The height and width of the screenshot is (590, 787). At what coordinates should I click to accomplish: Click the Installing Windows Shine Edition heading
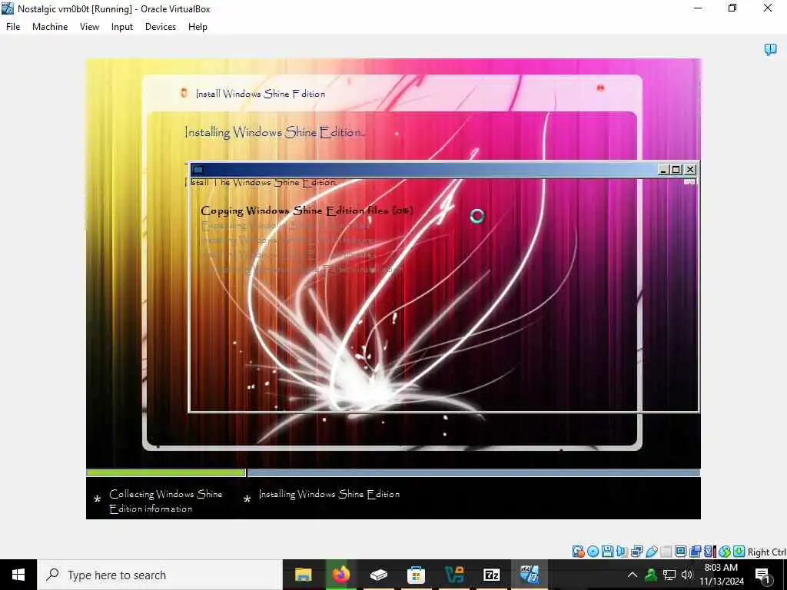tap(274, 132)
